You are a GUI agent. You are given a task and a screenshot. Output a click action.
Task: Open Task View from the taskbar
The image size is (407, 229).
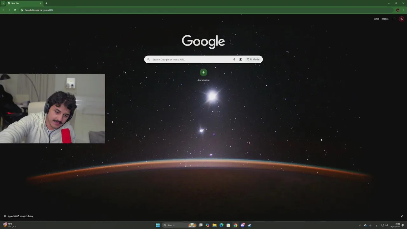(201, 225)
